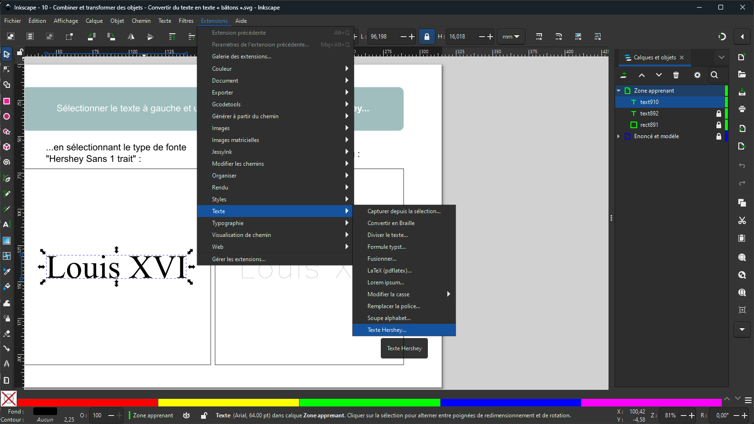Choose Texte Hershey... from the submenu
This screenshot has height=424, width=754.
pyautogui.click(x=404, y=330)
